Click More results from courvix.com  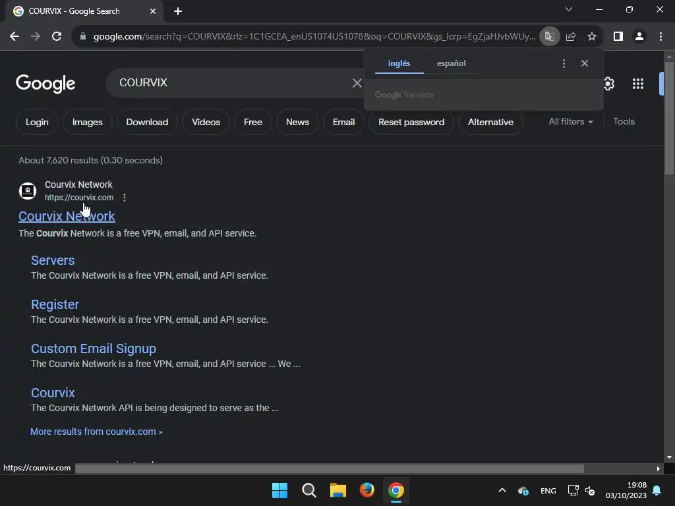click(96, 432)
